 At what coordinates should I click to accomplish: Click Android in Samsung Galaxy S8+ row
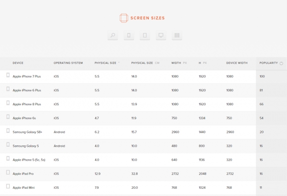[x=59, y=132]
